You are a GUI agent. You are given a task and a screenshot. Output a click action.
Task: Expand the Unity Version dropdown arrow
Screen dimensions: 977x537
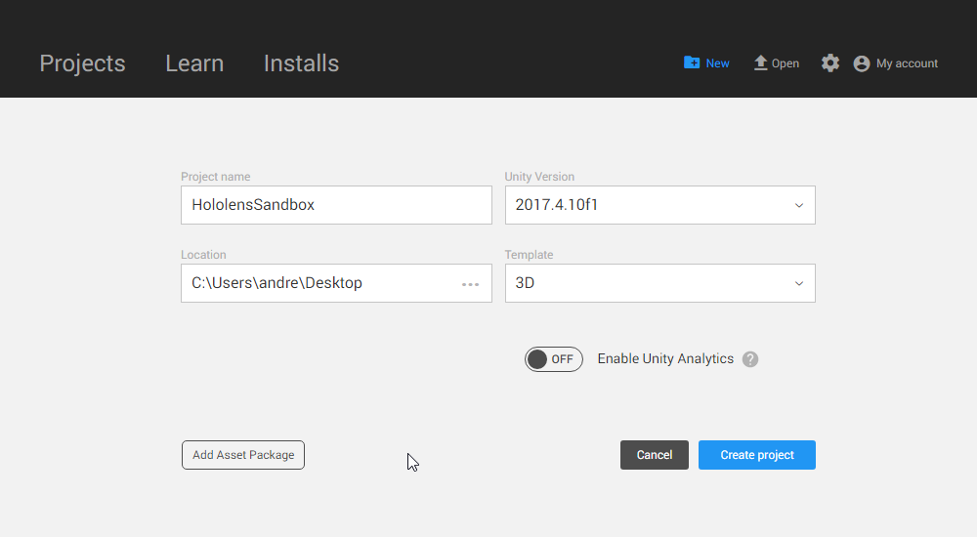click(798, 206)
